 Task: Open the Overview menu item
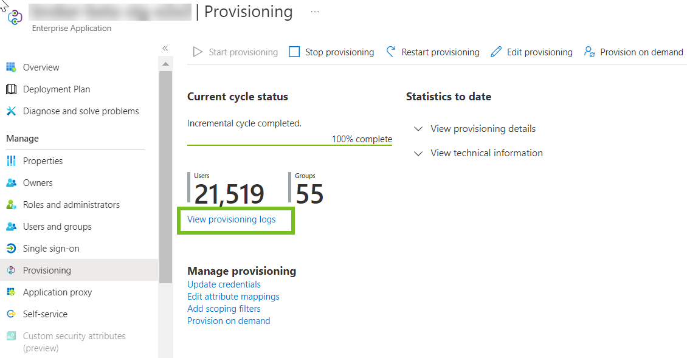click(41, 67)
